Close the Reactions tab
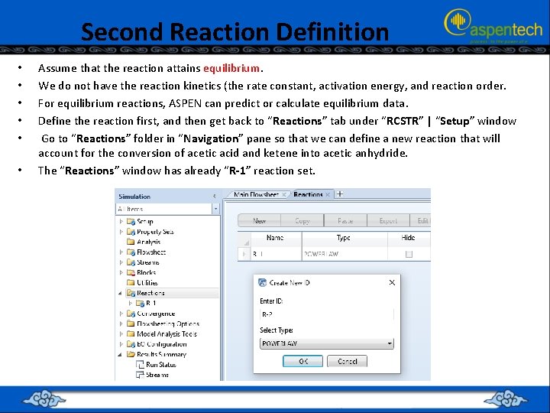This screenshot has width=550, height=413. point(328,194)
